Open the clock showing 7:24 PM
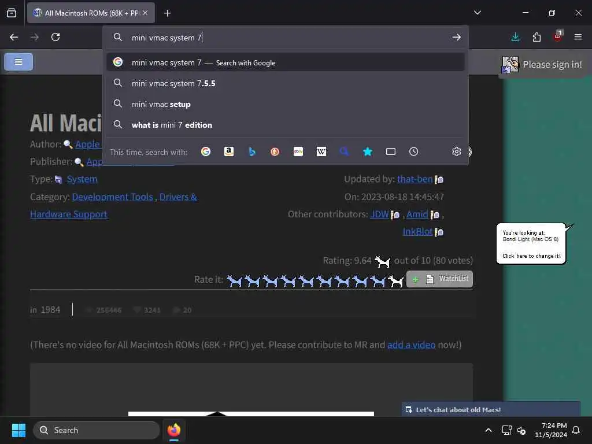 [551, 430]
